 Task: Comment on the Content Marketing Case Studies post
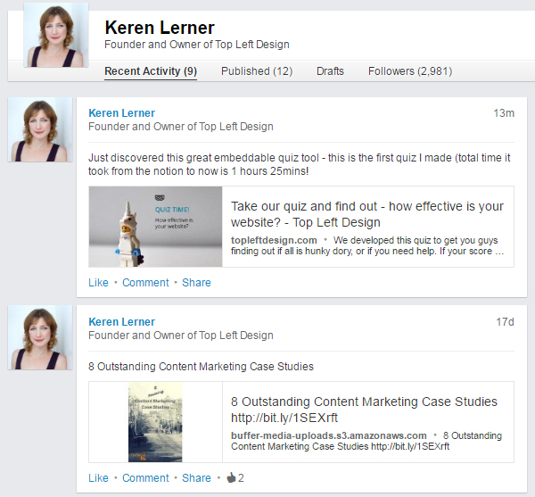[145, 478]
